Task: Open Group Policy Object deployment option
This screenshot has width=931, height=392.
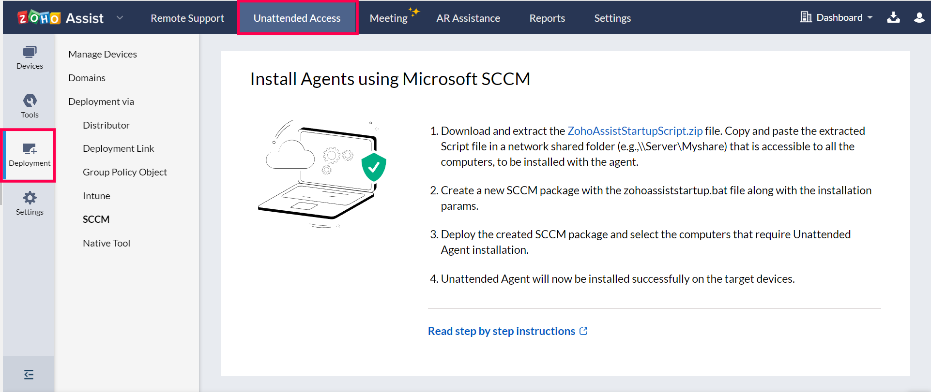Action: pos(125,172)
